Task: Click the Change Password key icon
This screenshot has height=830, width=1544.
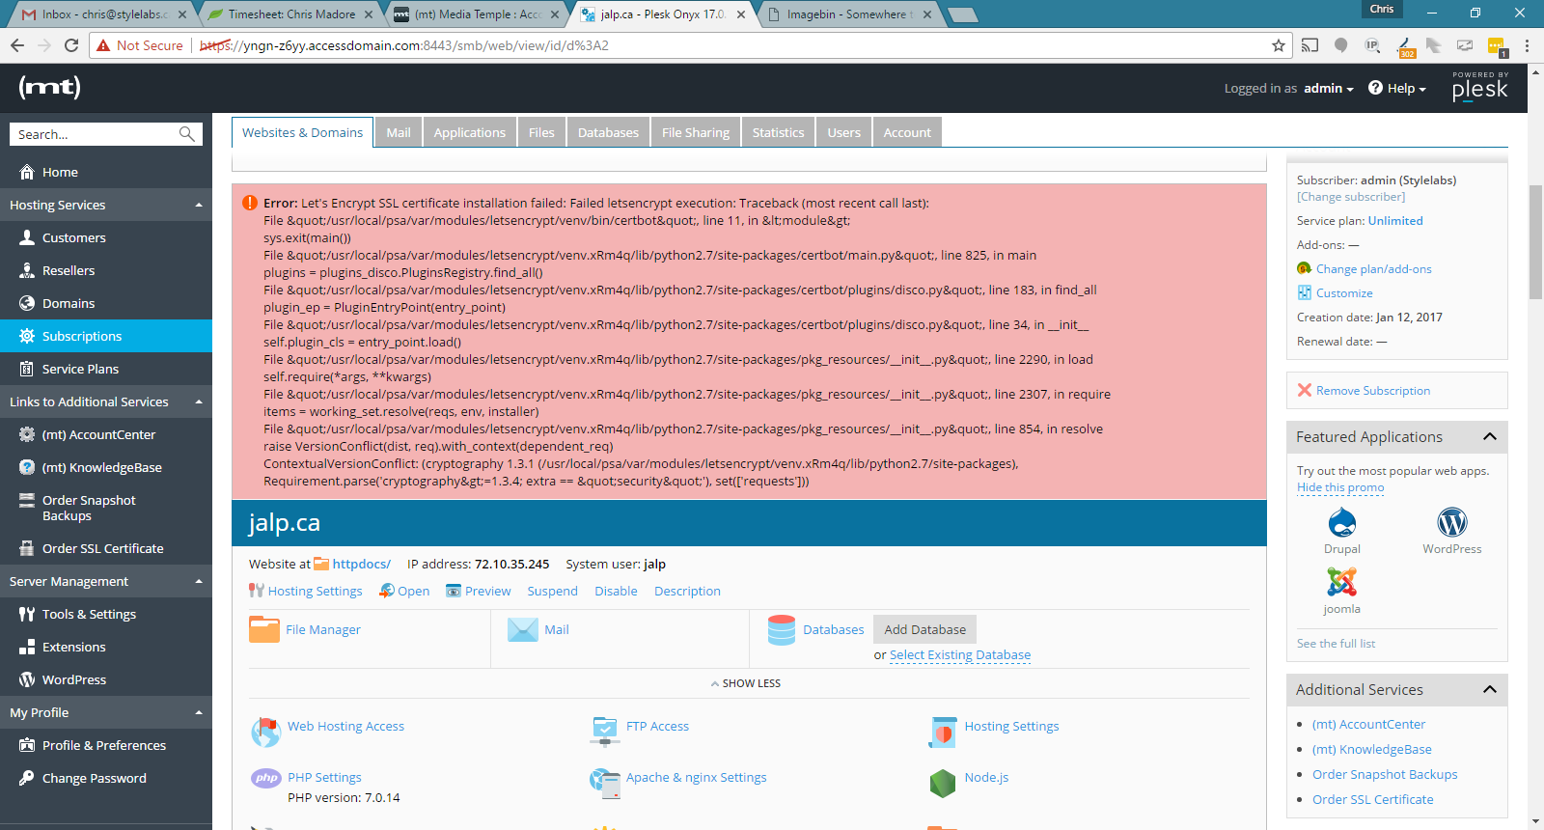Action: [x=27, y=778]
